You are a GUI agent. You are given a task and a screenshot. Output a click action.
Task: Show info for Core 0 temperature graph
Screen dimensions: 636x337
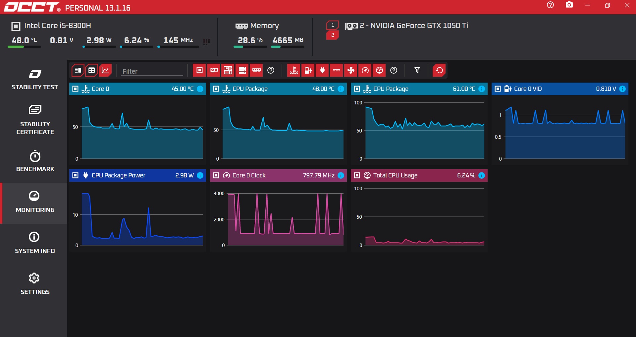(200, 89)
